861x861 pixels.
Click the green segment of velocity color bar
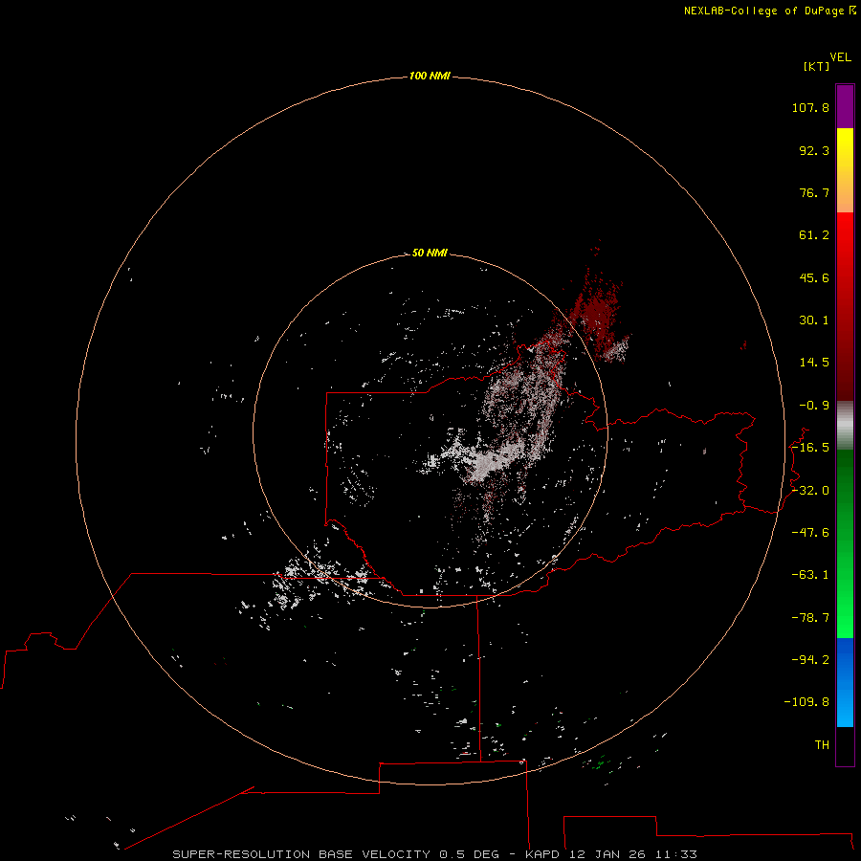pos(845,543)
